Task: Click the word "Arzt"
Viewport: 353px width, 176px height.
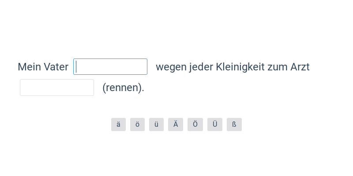Action: point(300,67)
